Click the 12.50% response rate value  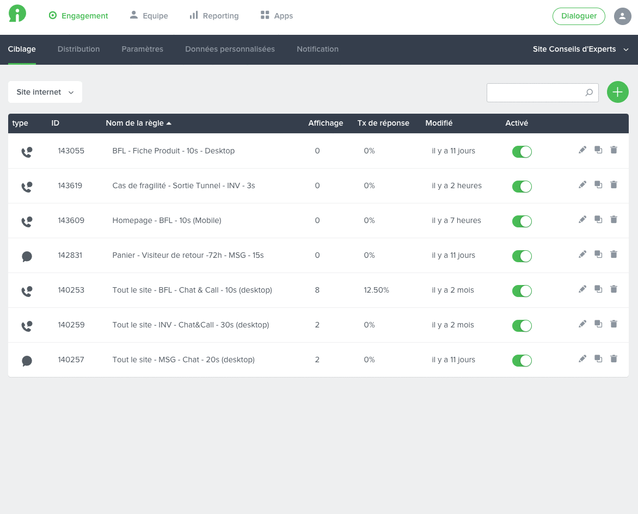click(376, 290)
